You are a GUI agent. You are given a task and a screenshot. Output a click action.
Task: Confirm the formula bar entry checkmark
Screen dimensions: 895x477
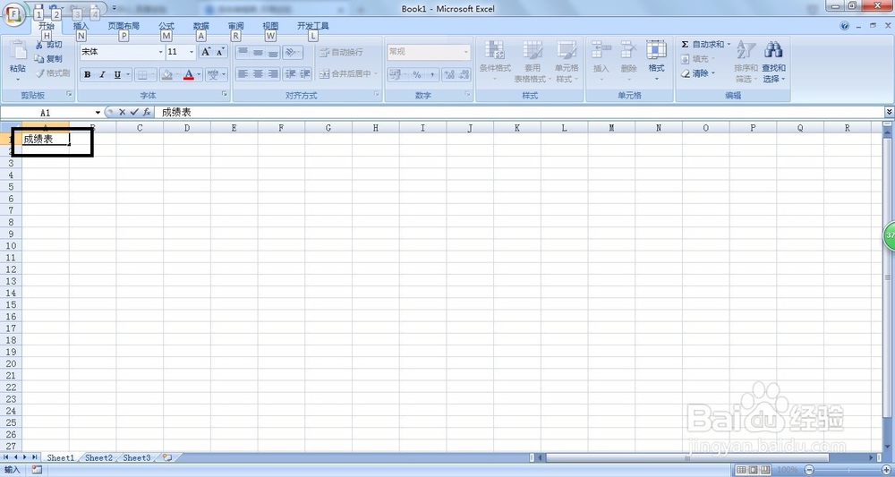(134, 113)
